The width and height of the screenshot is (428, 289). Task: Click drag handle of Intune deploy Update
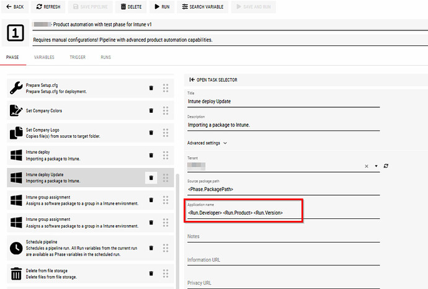pos(166,177)
